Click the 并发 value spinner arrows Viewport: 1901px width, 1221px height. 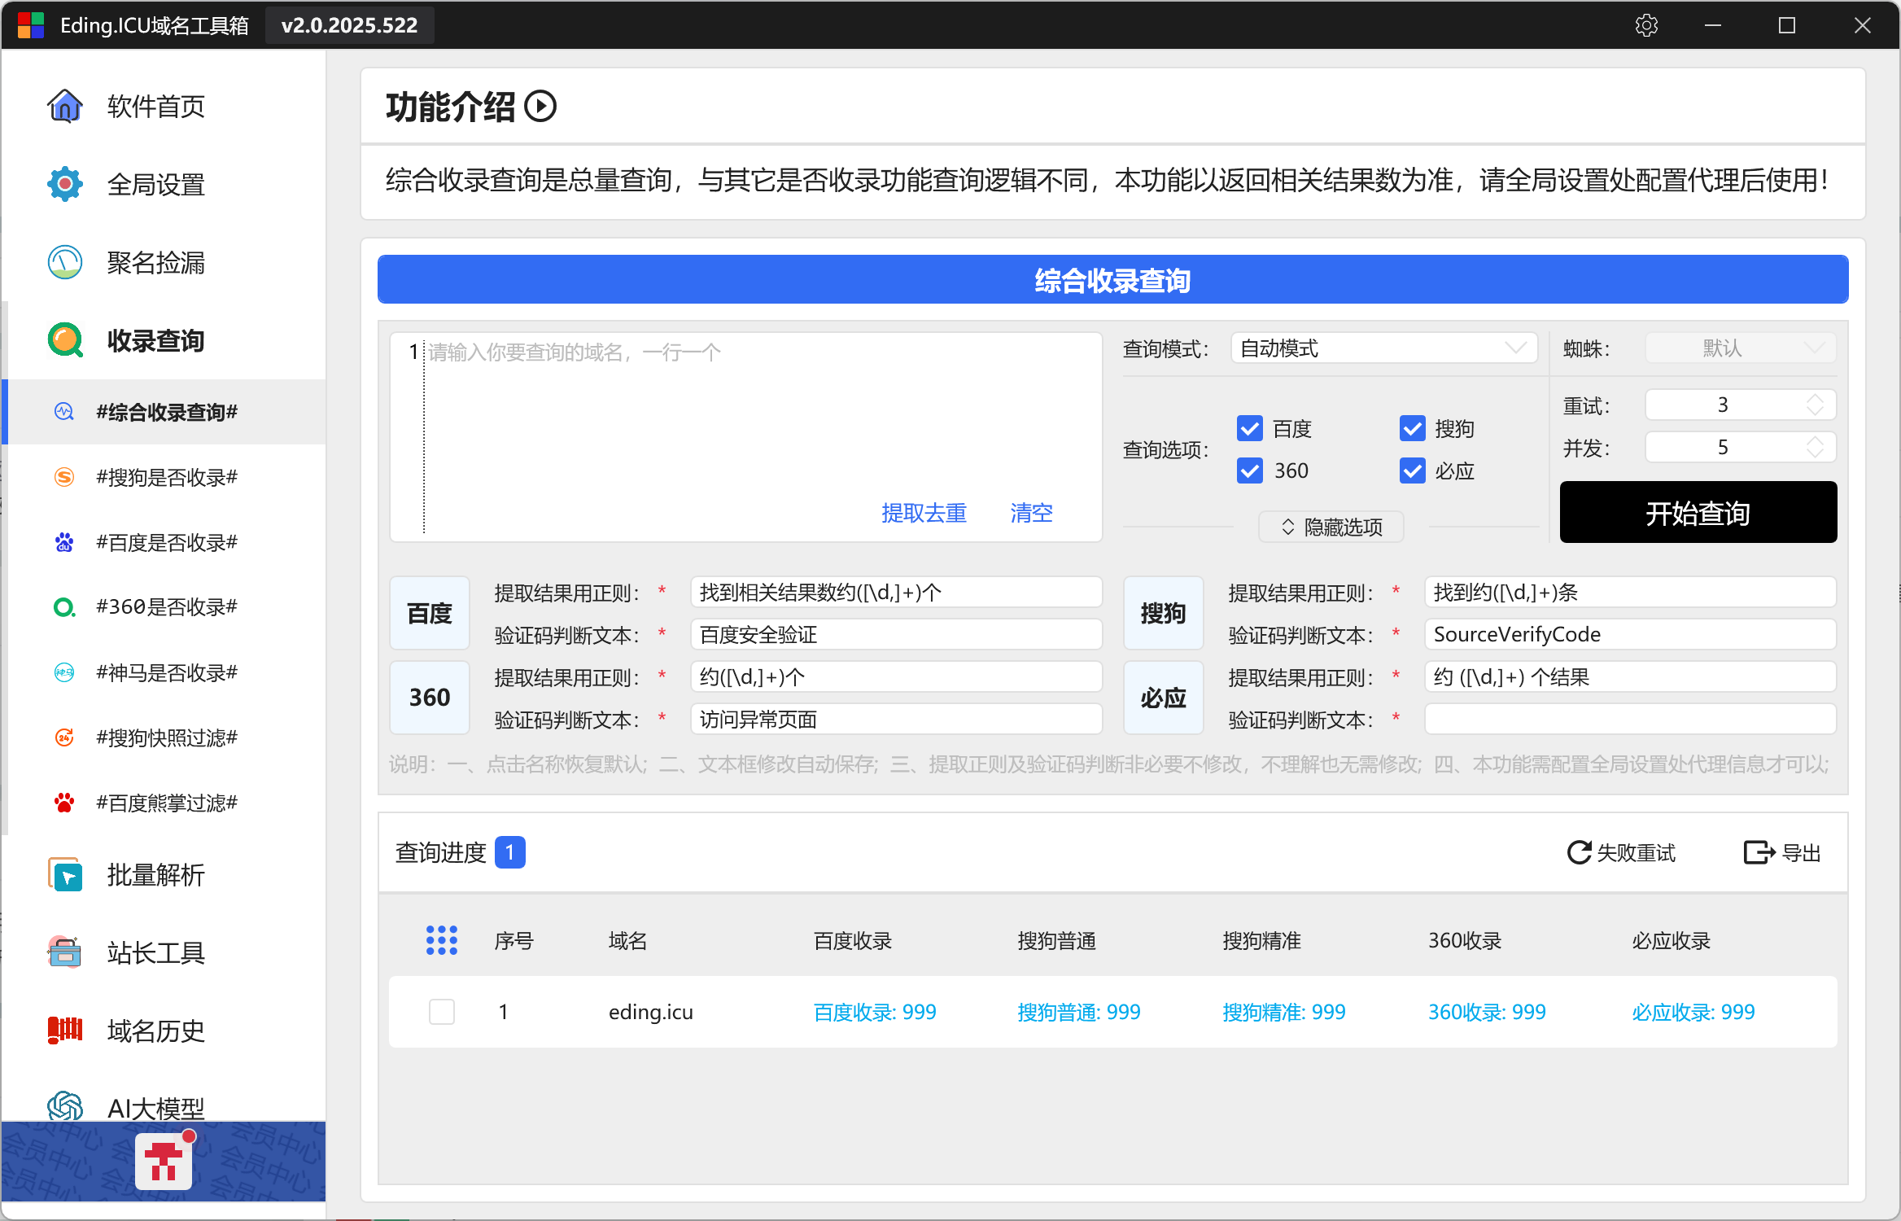pyautogui.click(x=1815, y=447)
